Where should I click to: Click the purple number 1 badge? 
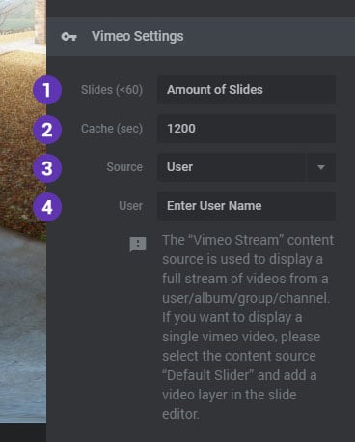click(47, 90)
